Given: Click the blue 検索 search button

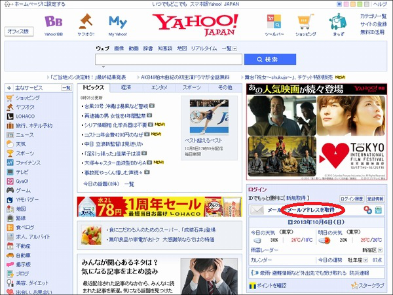Looking at the screenshot, I should [x=270, y=60].
